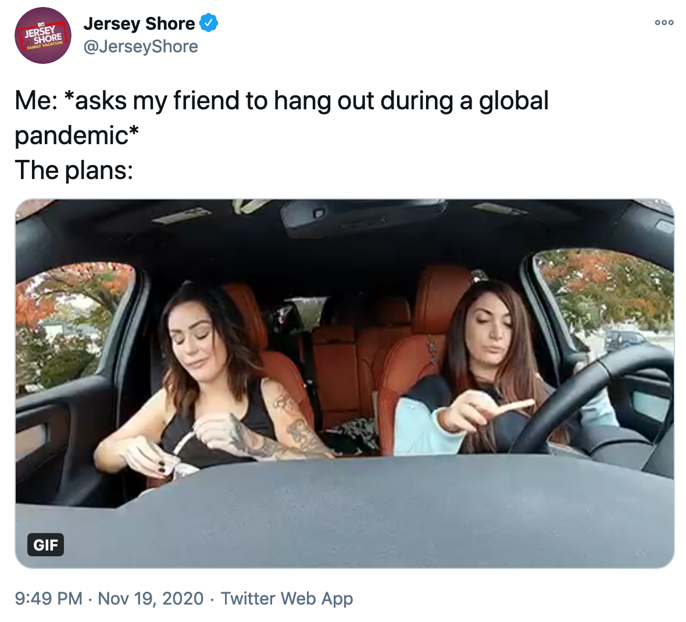This screenshot has height=622, width=686.
Task: Click the tweet text line starting with Me:
Action: (x=281, y=101)
